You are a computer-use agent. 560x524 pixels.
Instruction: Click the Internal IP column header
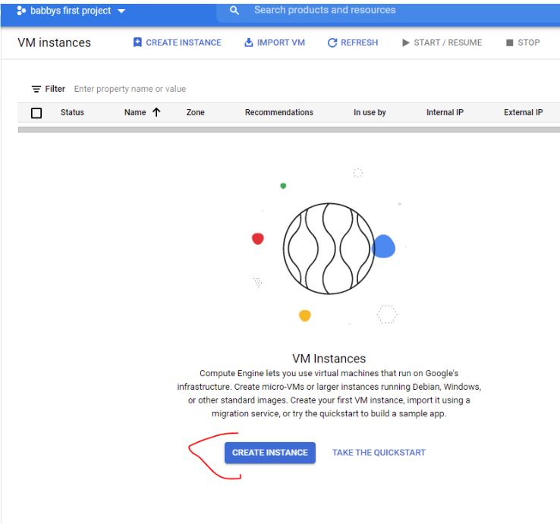click(x=445, y=112)
